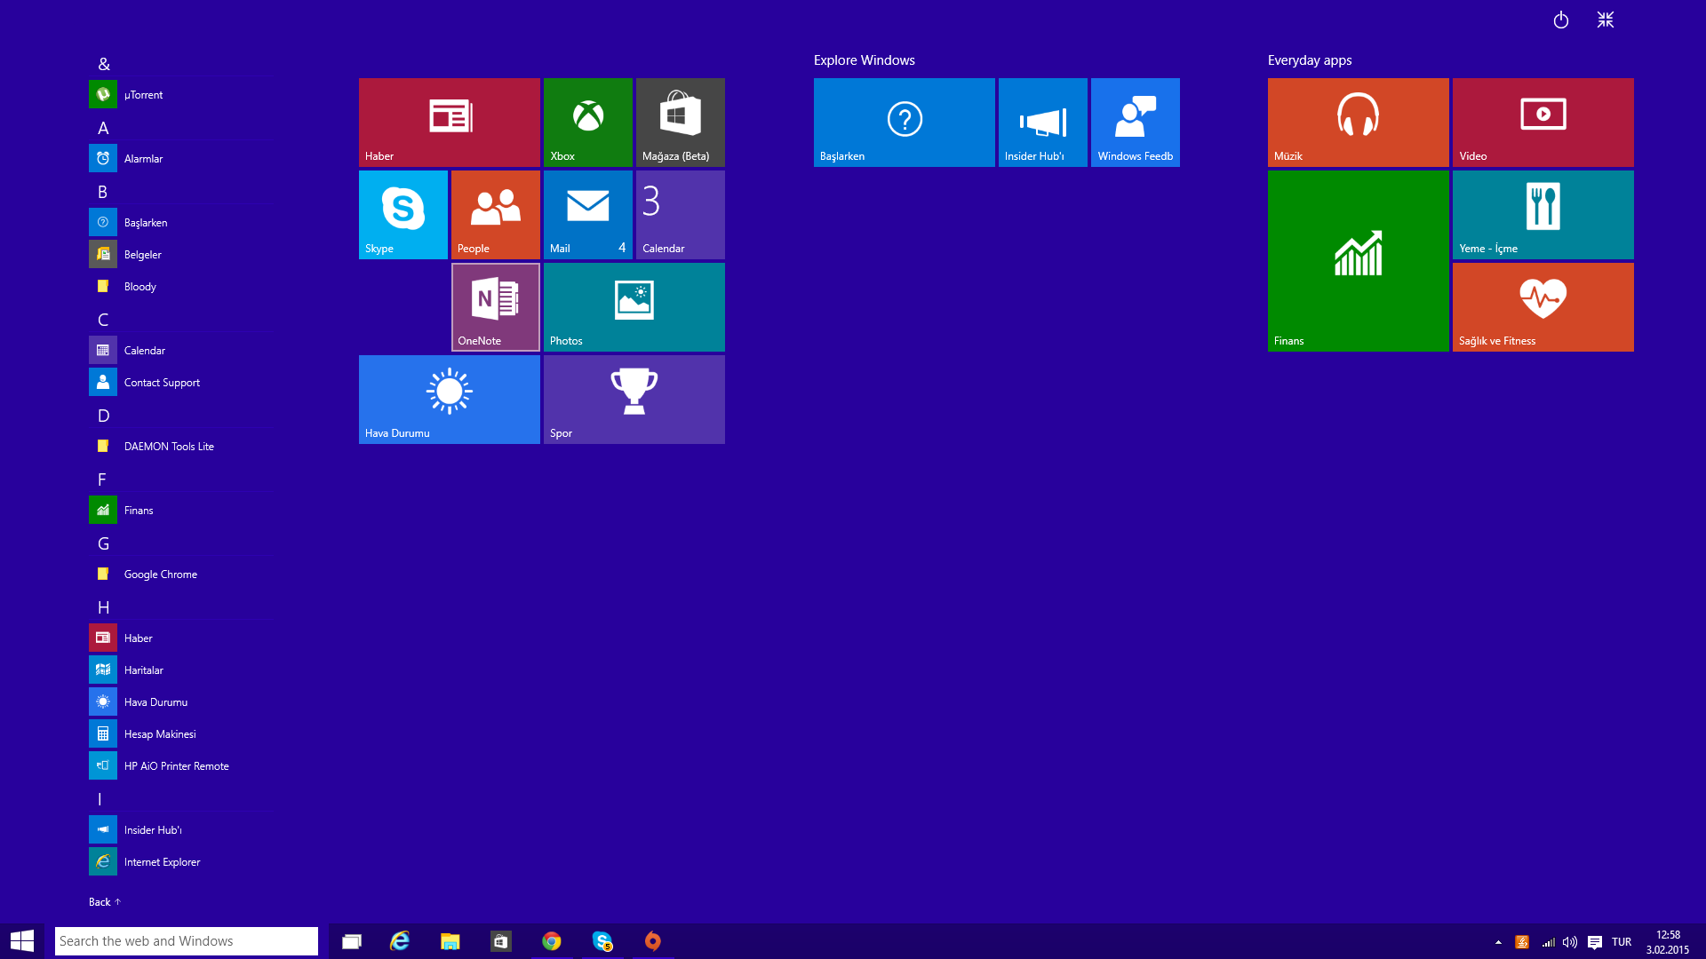
Task: Open Insider Hub'ı in the app list
Action: tap(179, 829)
